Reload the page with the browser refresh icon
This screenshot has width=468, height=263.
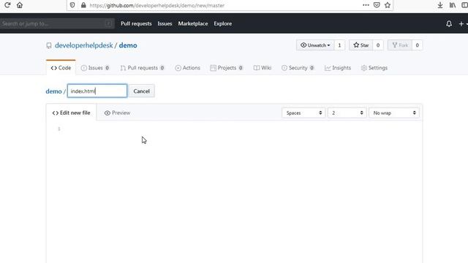[x=7, y=5]
